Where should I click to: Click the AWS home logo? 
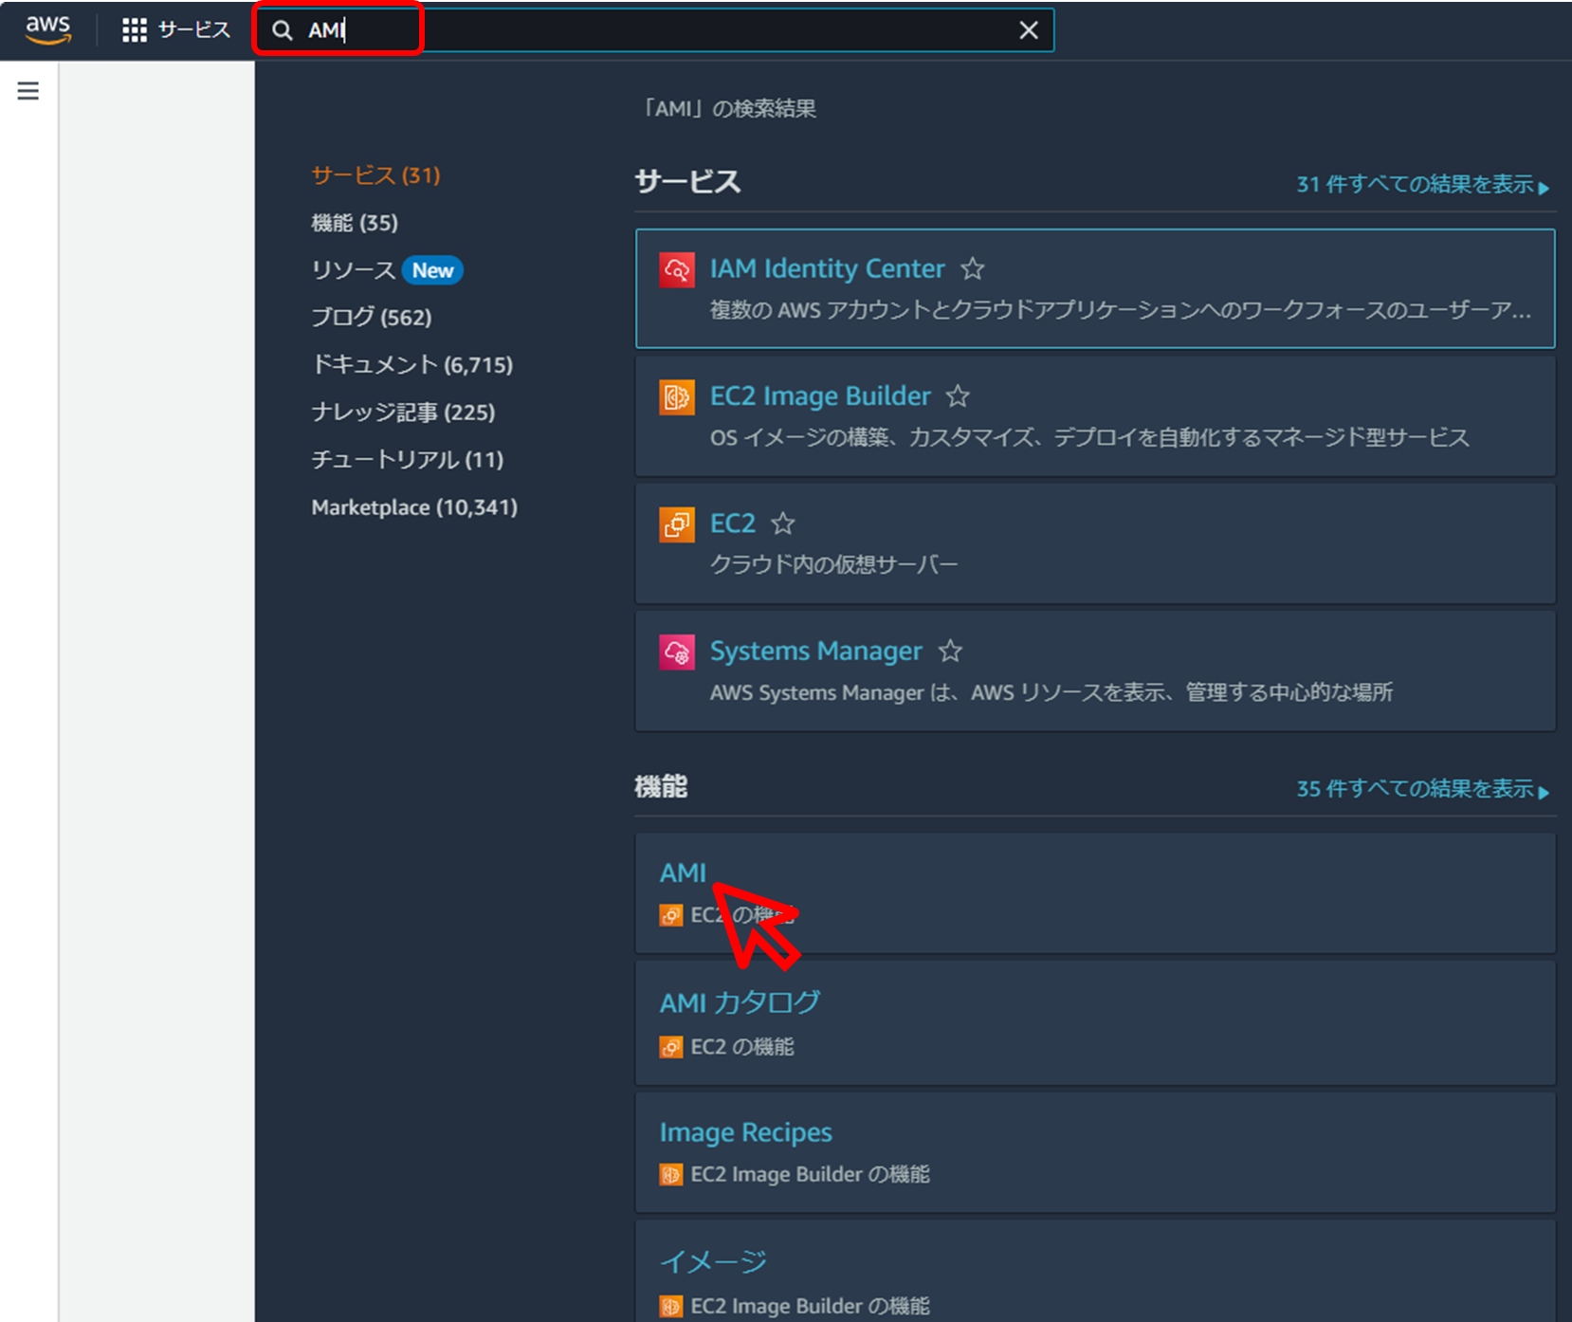coord(46,28)
